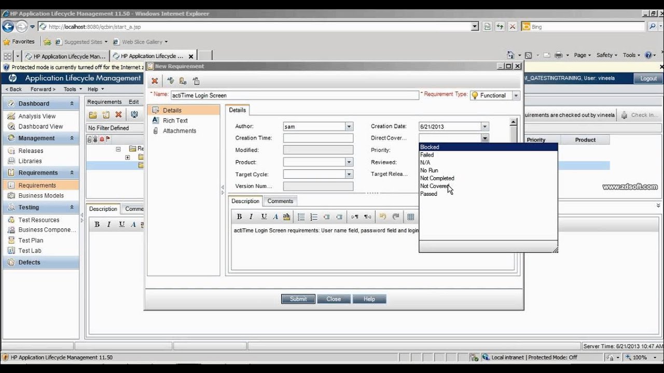Click the Redo arrow in description editor
This screenshot has height=373, width=664.
[396, 217]
